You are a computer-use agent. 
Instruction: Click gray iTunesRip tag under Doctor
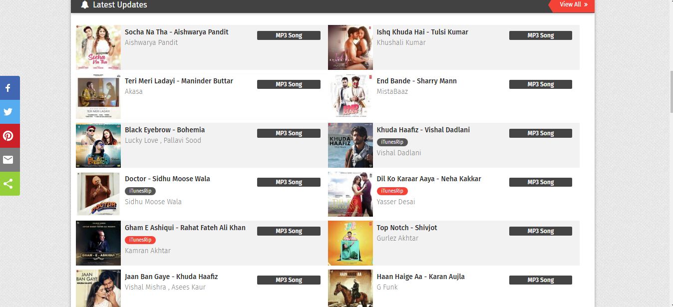(x=140, y=191)
